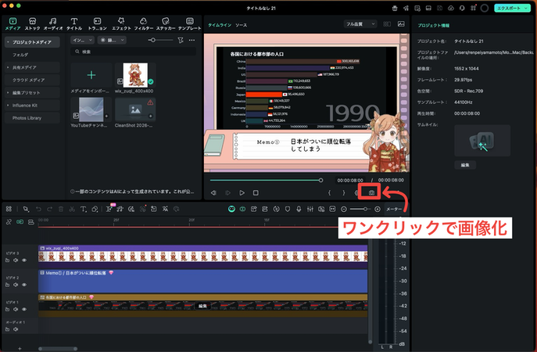Screen dimensions: 537x352
Task: Hide the Video 2 track with eye icon
Action: click(x=24, y=285)
